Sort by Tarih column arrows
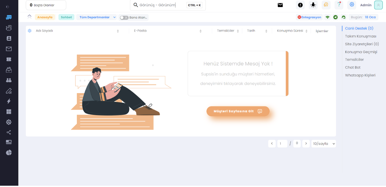Viewport: 386px width, 187px height. (266, 31)
